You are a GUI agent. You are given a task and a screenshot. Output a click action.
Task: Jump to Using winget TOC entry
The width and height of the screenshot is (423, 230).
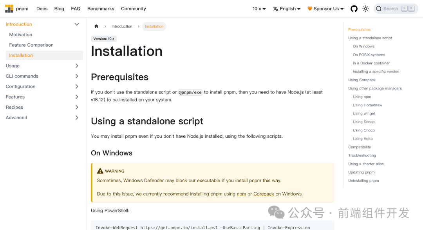pyautogui.click(x=364, y=113)
